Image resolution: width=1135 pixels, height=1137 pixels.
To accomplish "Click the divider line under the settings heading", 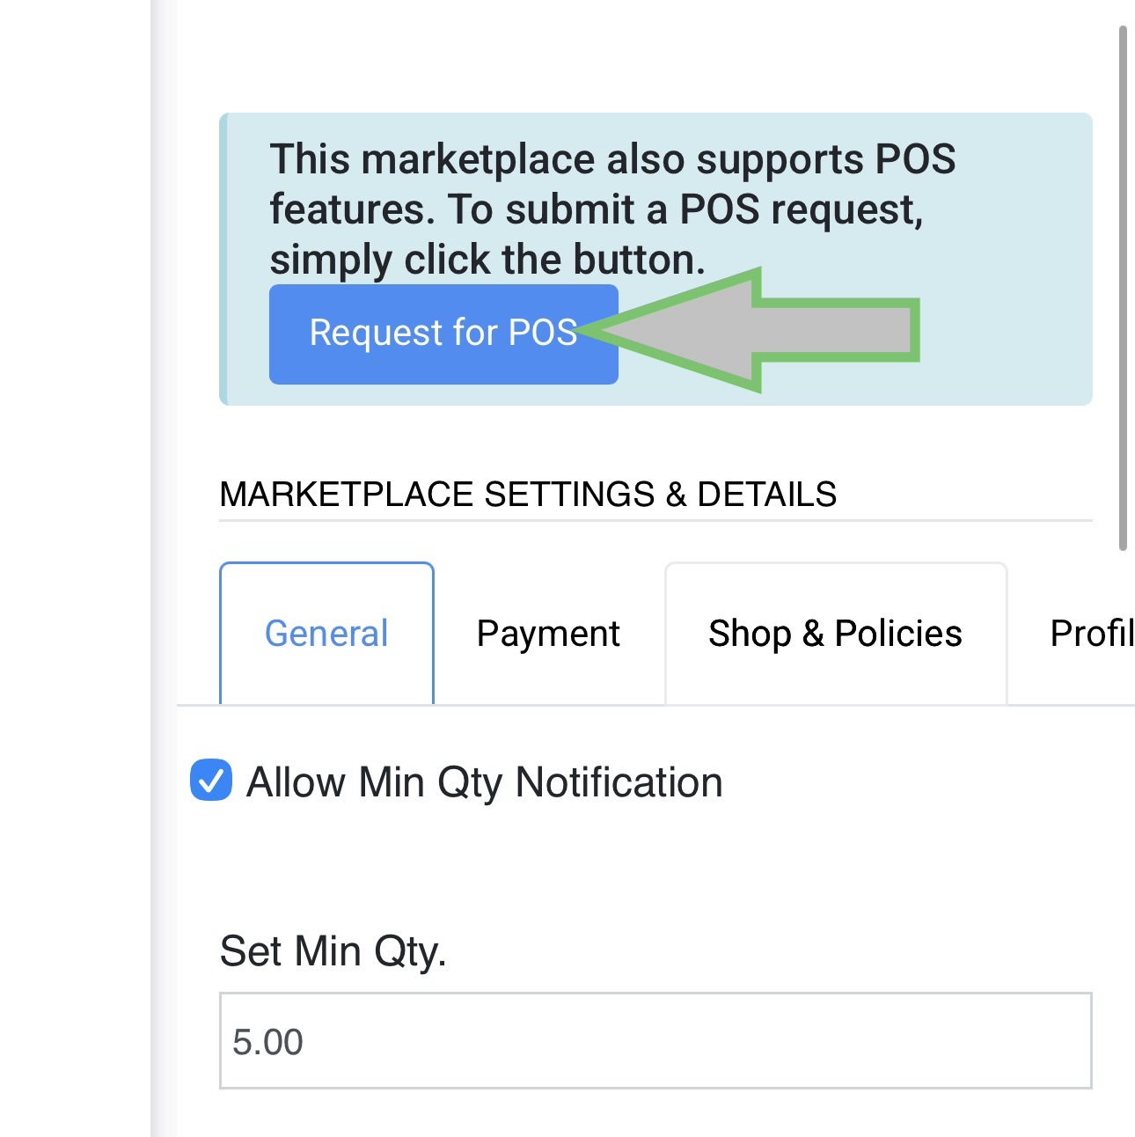I will tap(655, 521).
